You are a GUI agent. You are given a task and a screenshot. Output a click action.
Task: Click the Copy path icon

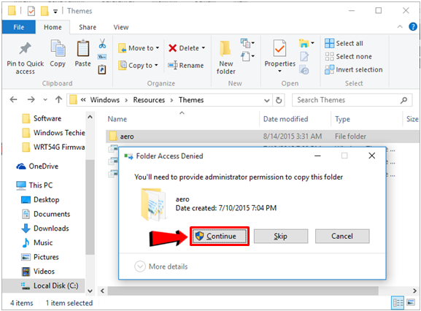coord(102,57)
